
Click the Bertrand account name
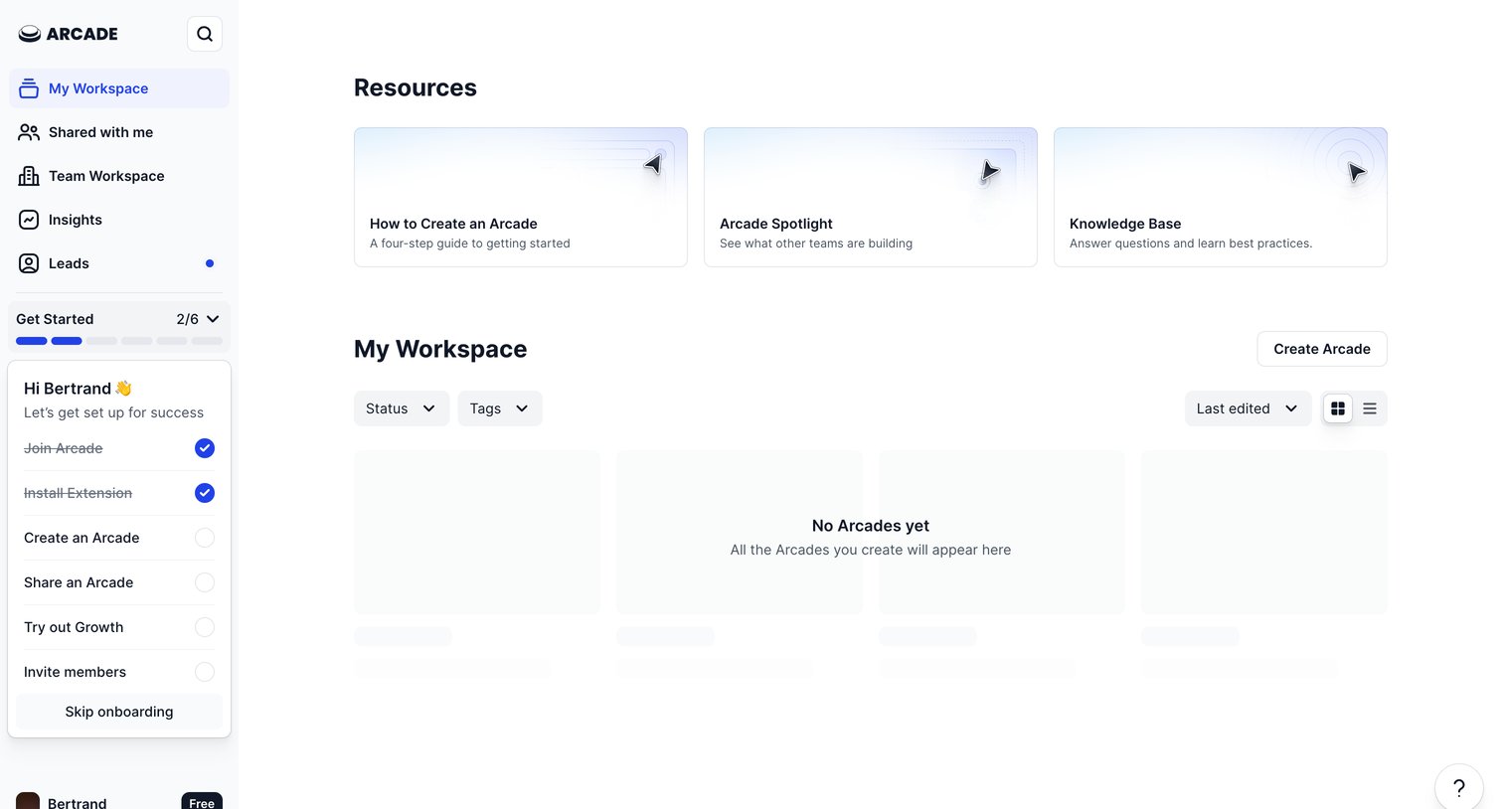78,802
